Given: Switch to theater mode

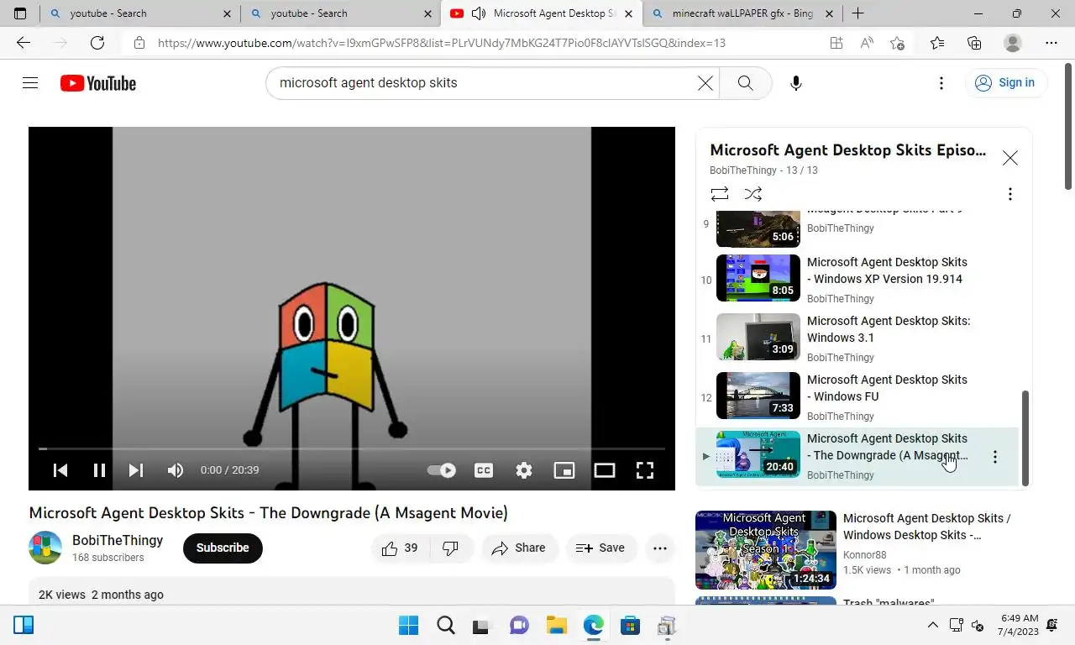Looking at the screenshot, I should pyautogui.click(x=605, y=470).
